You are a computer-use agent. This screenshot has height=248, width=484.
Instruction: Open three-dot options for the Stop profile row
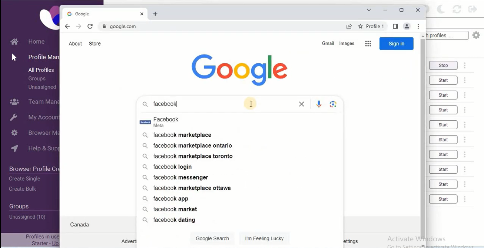point(465,66)
